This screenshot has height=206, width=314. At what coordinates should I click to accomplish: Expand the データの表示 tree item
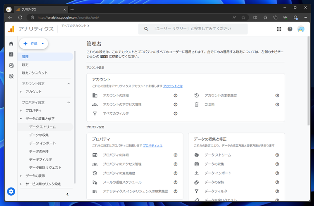click(x=21, y=176)
